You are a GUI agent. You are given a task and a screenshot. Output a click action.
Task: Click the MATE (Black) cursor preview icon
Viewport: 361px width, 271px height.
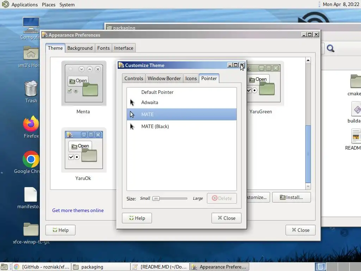pyautogui.click(x=132, y=126)
